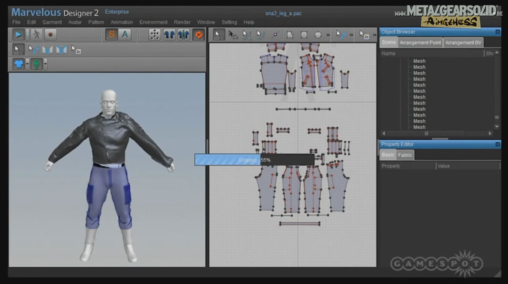
Task: Switch to the Fabric tab in Property Editor
Action: pyautogui.click(x=405, y=155)
